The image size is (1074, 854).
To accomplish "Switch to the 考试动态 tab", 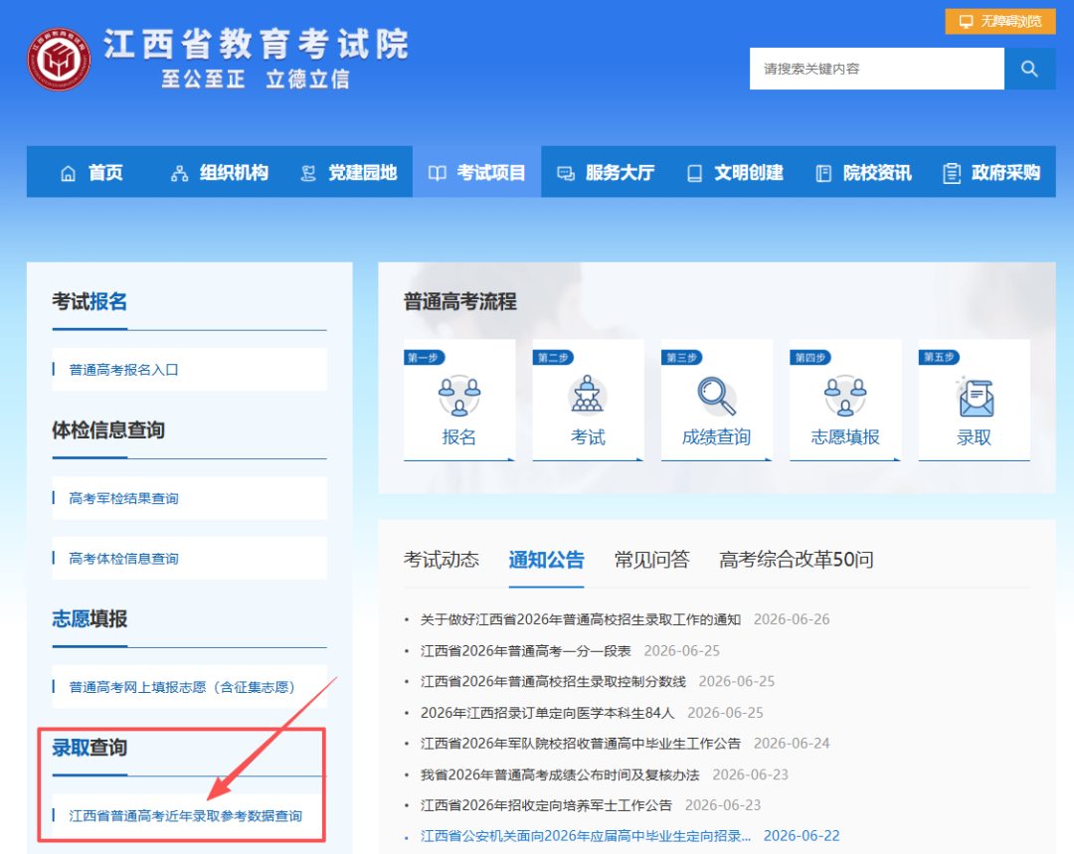I will point(442,560).
